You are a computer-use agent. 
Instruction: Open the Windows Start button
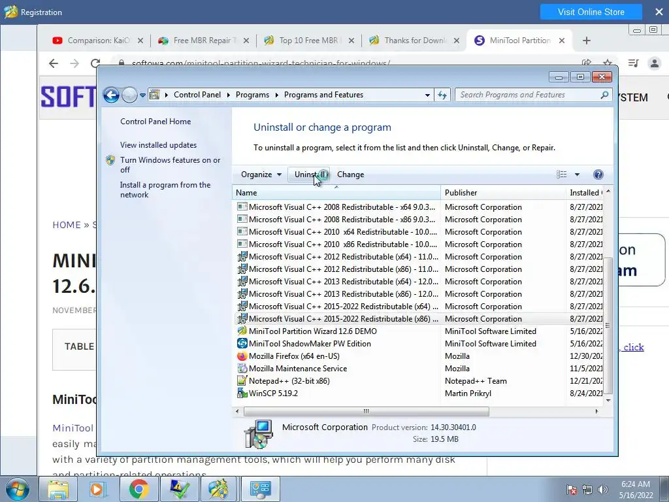17,489
